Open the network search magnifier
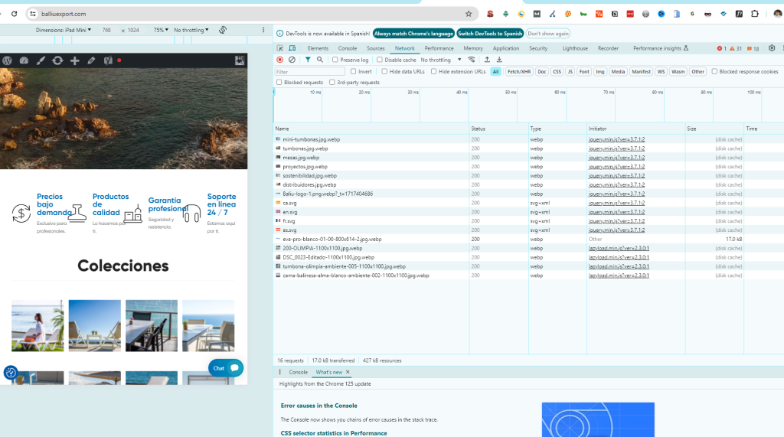This screenshot has width=784, height=437. click(x=320, y=60)
